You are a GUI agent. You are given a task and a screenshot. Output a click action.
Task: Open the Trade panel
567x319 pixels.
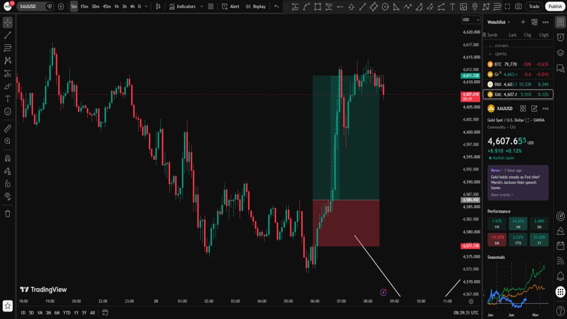pos(534,7)
